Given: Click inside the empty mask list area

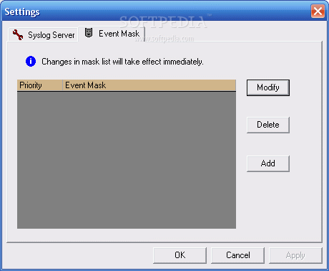Looking at the screenshot, I should click(x=127, y=160).
